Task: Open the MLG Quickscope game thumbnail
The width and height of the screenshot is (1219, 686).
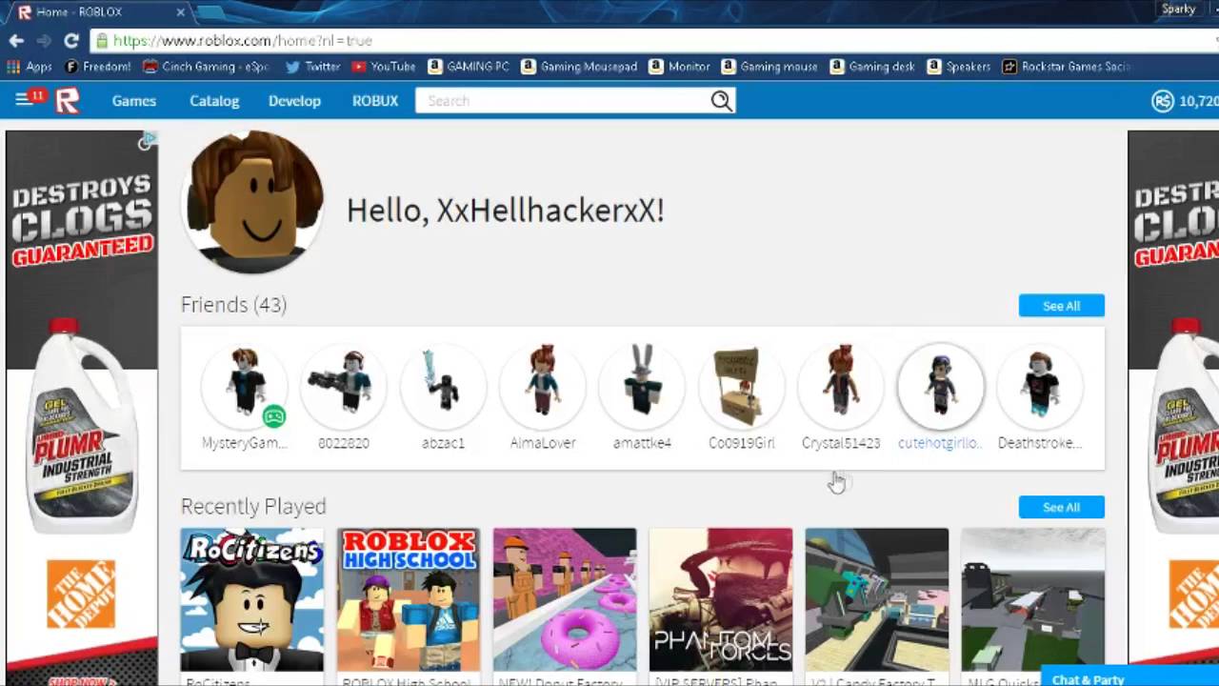Action: point(1033,600)
